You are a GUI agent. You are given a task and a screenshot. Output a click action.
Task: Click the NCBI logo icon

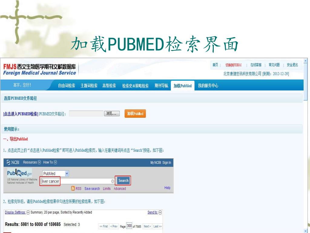click(8, 163)
